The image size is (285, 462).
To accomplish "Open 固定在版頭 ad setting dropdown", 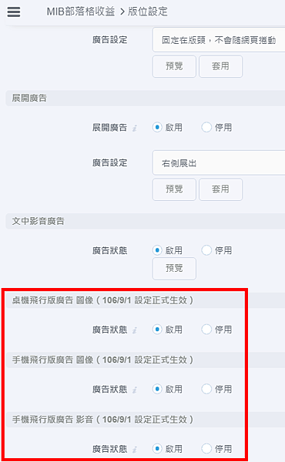I will (219, 40).
